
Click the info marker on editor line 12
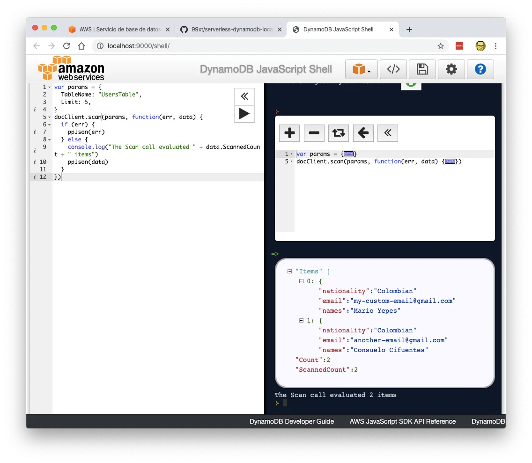click(35, 176)
